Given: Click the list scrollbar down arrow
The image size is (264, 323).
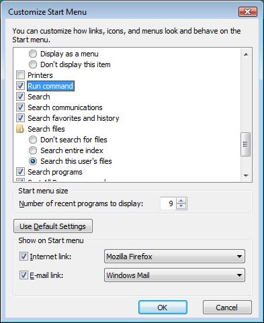Looking at the screenshot, I should tap(246, 176).
